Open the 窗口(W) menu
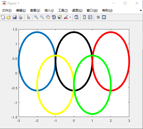Image resolution: width=143 pixels, height=129 pixels. coord(92,10)
